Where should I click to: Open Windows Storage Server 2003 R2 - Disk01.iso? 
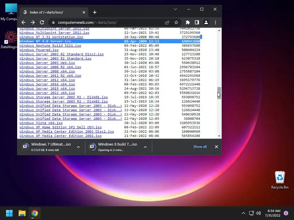(x=63, y=97)
